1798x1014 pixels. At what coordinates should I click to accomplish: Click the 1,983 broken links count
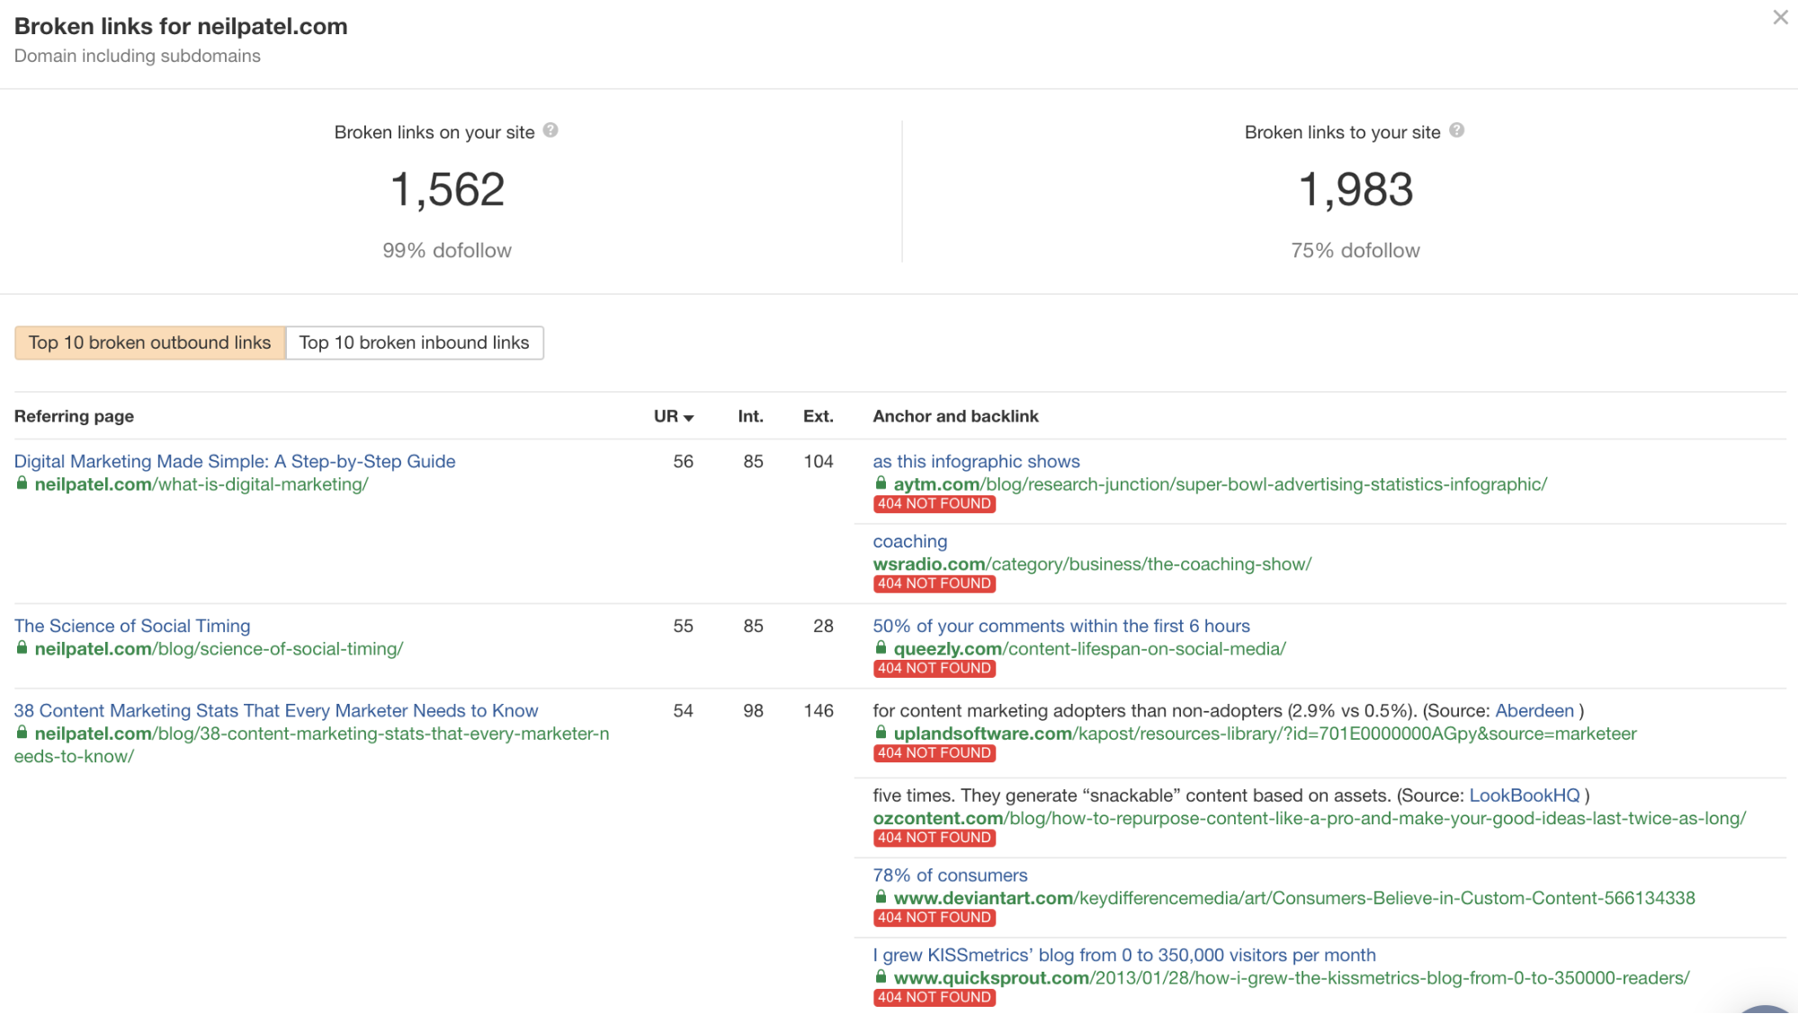click(1355, 191)
